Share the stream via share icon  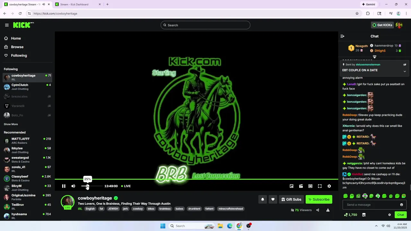pos(318,210)
